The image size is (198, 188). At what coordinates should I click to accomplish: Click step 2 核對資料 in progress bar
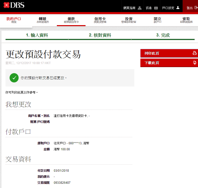pos(100,35)
